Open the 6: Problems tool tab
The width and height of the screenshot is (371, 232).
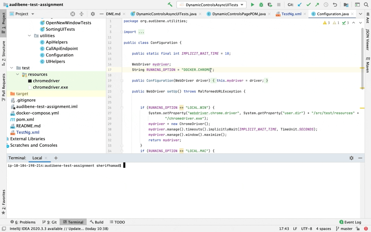pyautogui.click(x=23, y=222)
